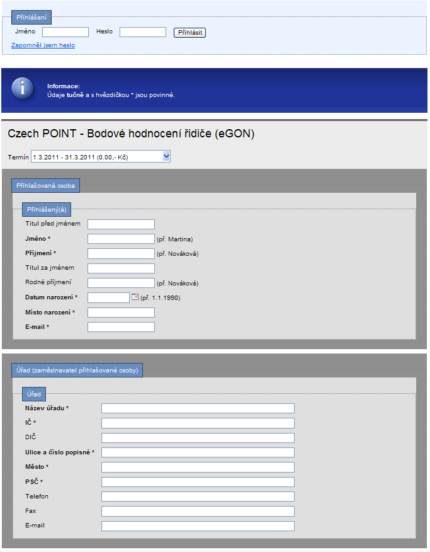The width and height of the screenshot is (430, 552).
Task: Focus the login Jméno field
Action: pyautogui.click(x=65, y=32)
